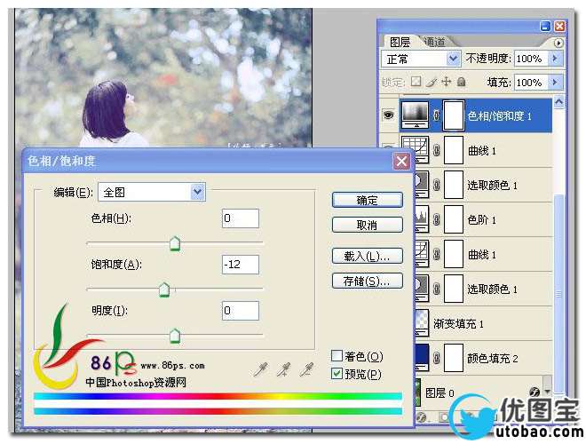The height and width of the screenshot is (444, 586).
Task: Select the eyedropper tool in dialog
Action: click(260, 369)
